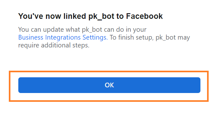Confirm the linking dialog with OK
This screenshot has height=126, width=220.
[x=109, y=85]
